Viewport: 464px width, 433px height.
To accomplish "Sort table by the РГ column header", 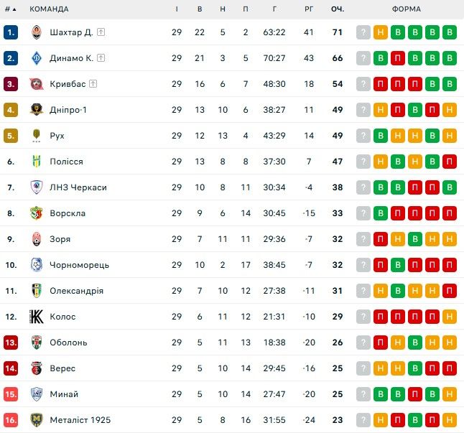I will click(309, 9).
